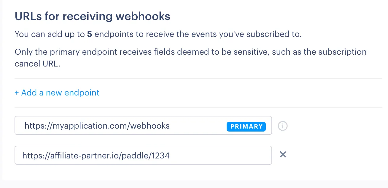
Task: Open the tooltip info circle next to PRIMARY field
Action: tap(282, 126)
